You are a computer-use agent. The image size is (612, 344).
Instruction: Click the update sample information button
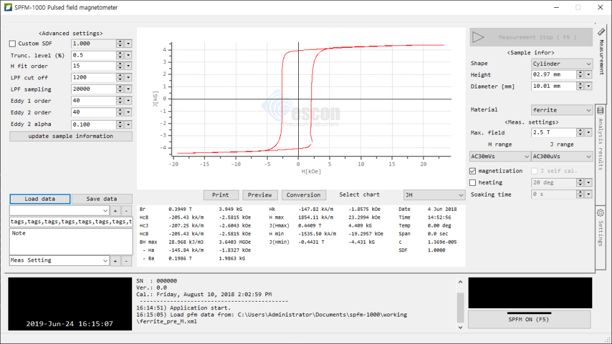pyautogui.click(x=71, y=136)
